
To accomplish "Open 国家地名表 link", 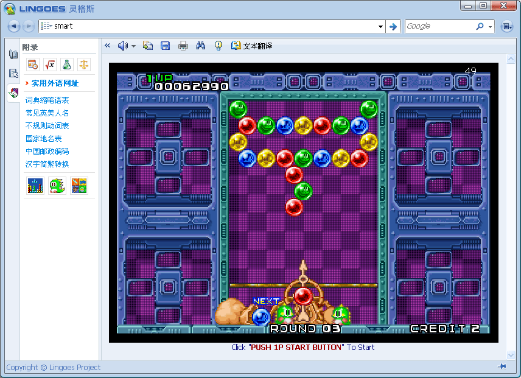I will click(x=44, y=139).
